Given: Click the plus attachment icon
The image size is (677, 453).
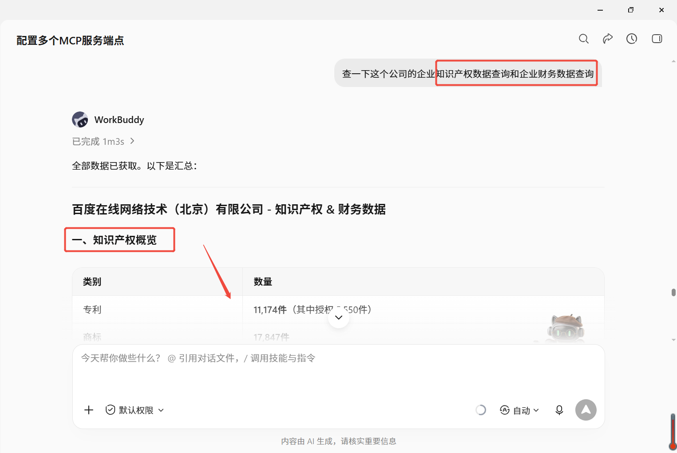Looking at the screenshot, I should [89, 410].
